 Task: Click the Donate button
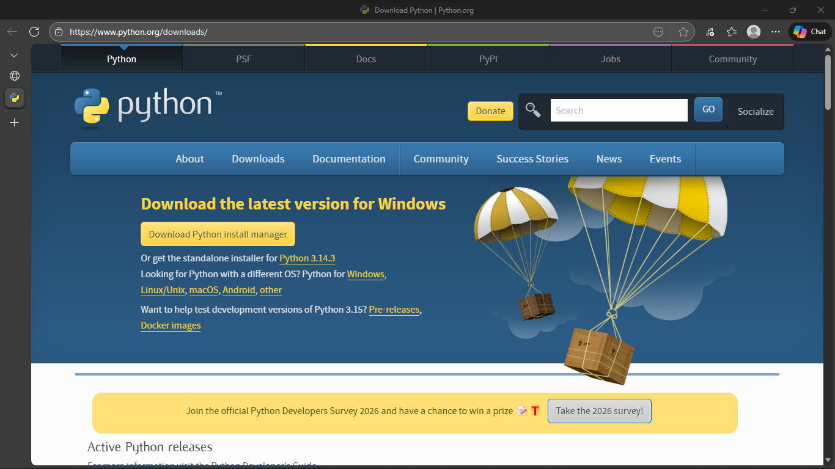coord(490,111)
